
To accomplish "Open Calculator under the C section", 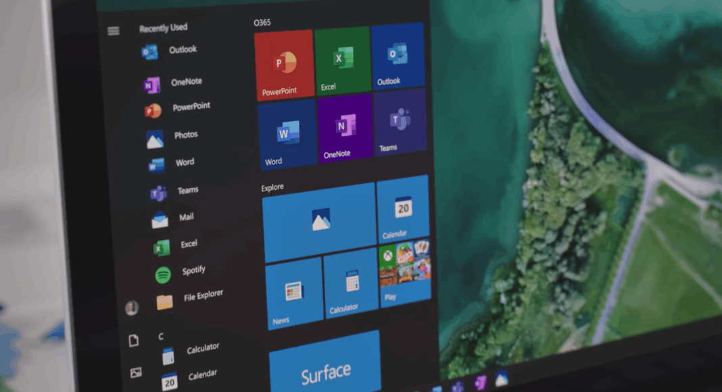I will 191,352.
